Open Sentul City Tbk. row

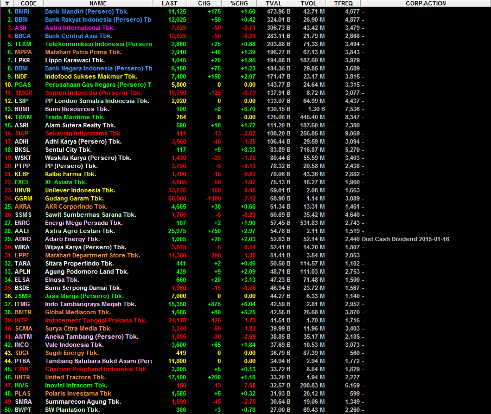[245, 150]
